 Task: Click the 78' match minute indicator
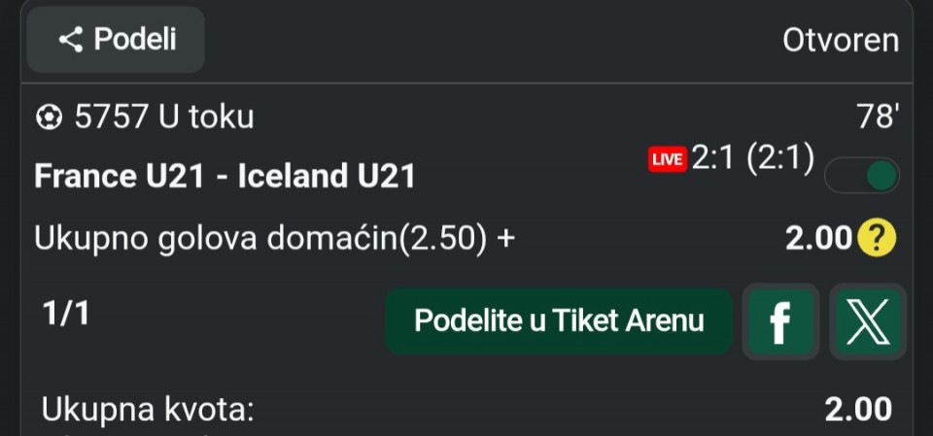click(x=877, y=117)
